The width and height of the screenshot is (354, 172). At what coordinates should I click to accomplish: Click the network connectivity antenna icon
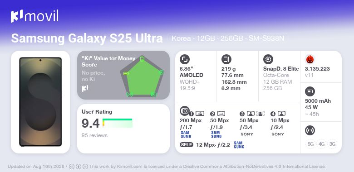point(310,130)
